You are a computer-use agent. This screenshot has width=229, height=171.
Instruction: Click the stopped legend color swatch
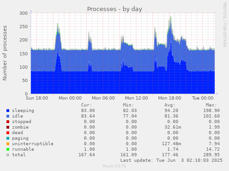[8, 122]
